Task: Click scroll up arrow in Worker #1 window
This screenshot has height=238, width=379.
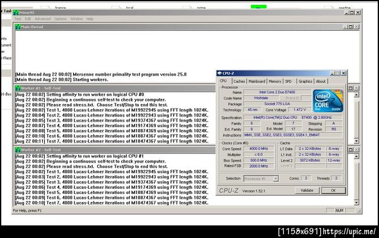Action: coord(356,94)
